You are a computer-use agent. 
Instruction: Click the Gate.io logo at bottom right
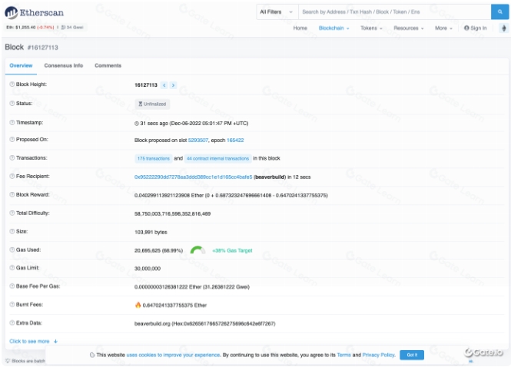pos(483,352)
